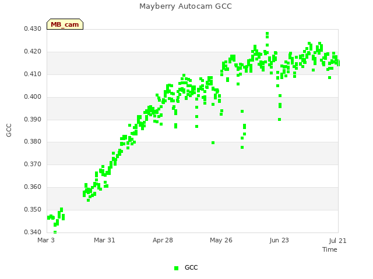Click the Mar 31 x-axis label
The image size is (373, 279).
(x=104, y=240)
